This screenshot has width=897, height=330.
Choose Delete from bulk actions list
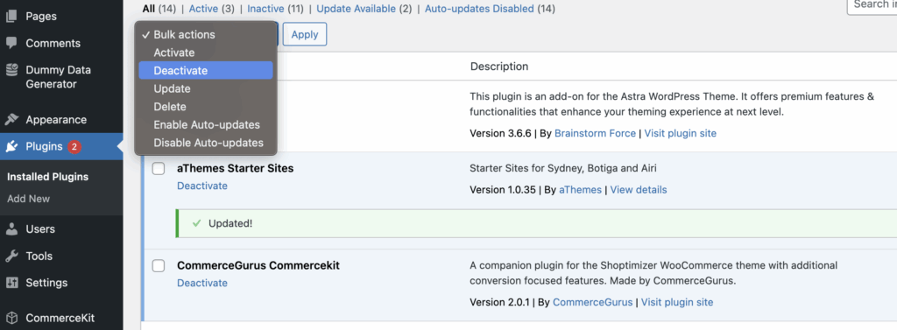click(206, 107)
